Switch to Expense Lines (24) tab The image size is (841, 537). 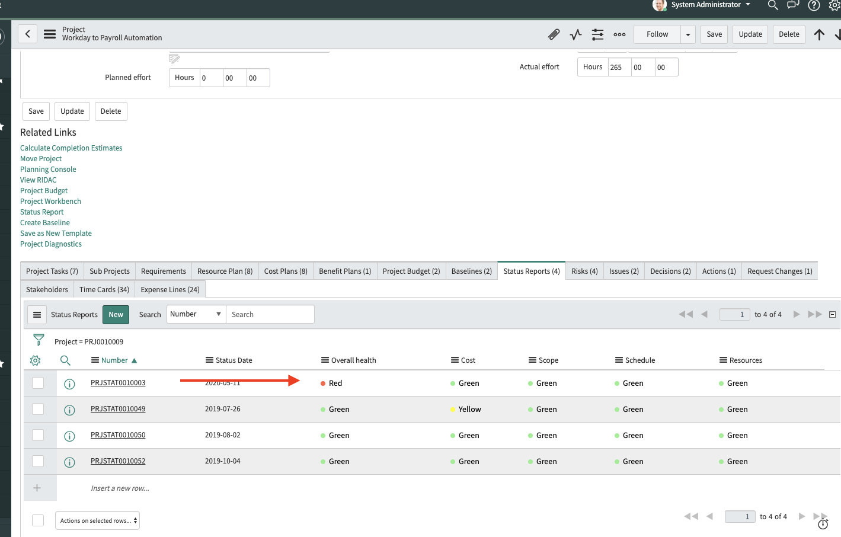pyautogui.click(x=170, y=290)
